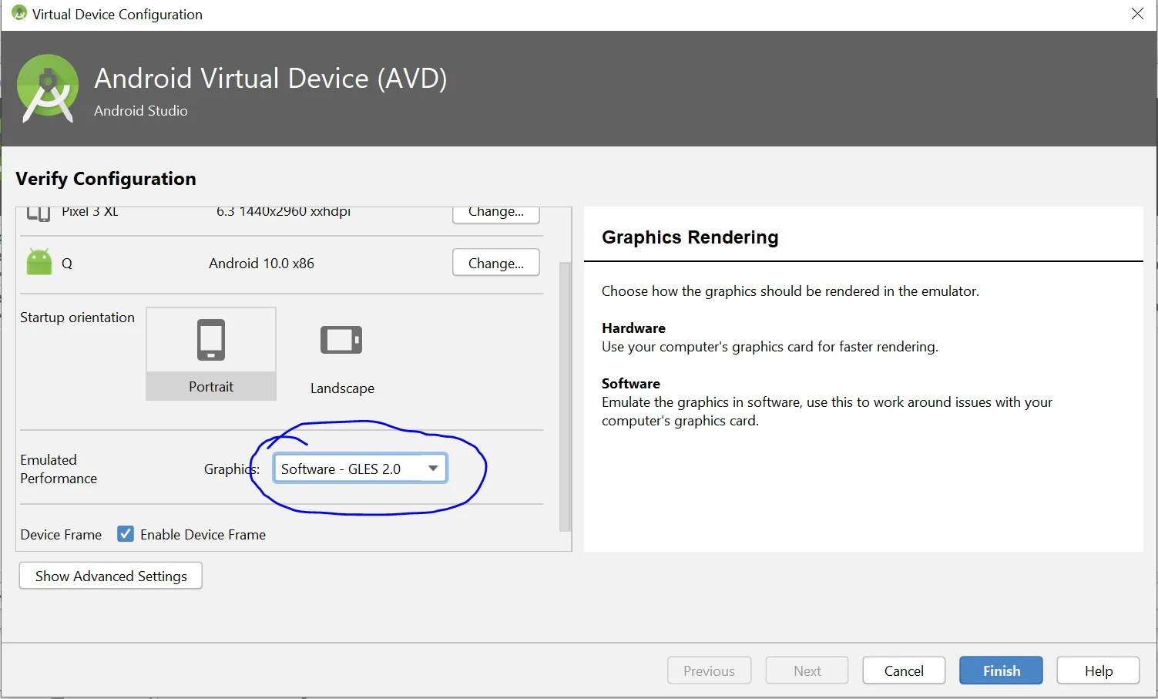The height and width of the screenshot is (699, 1158).
Task: Click the Startup orientation label
Action: (77, 318)
